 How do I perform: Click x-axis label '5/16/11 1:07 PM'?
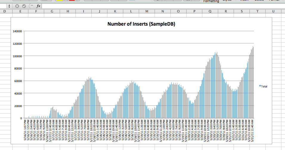(25, 130)
